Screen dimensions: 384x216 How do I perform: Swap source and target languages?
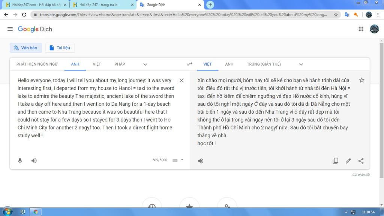point(189,64)
